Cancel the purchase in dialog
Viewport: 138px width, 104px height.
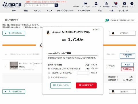(x=61, y=85)
